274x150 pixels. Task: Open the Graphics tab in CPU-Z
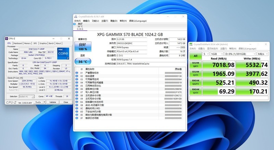(43, 43)
